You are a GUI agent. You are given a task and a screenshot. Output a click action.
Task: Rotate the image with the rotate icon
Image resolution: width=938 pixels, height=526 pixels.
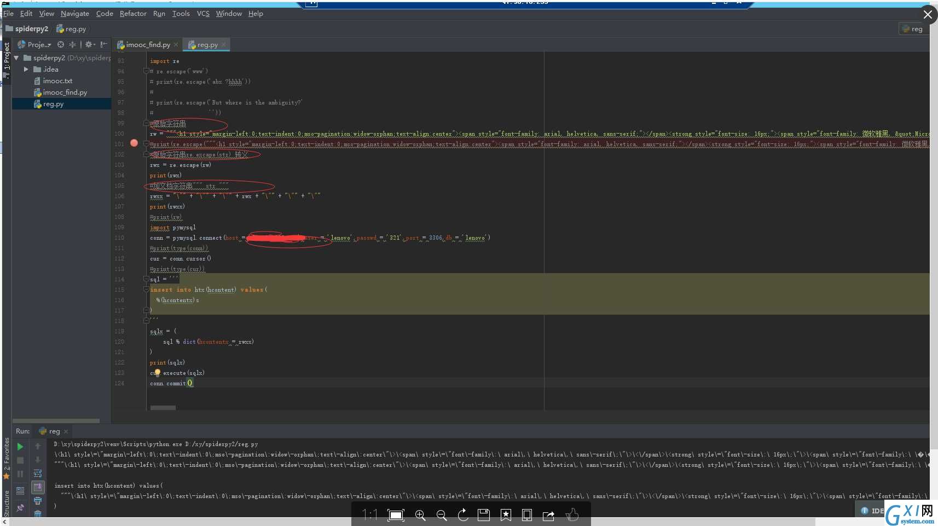click(463, 515)
